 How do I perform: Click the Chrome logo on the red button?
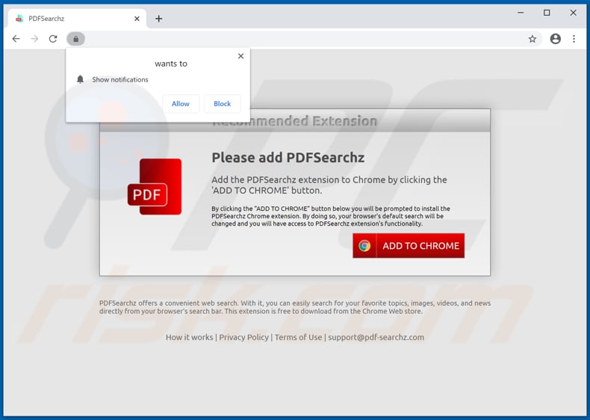click(364, 246)
